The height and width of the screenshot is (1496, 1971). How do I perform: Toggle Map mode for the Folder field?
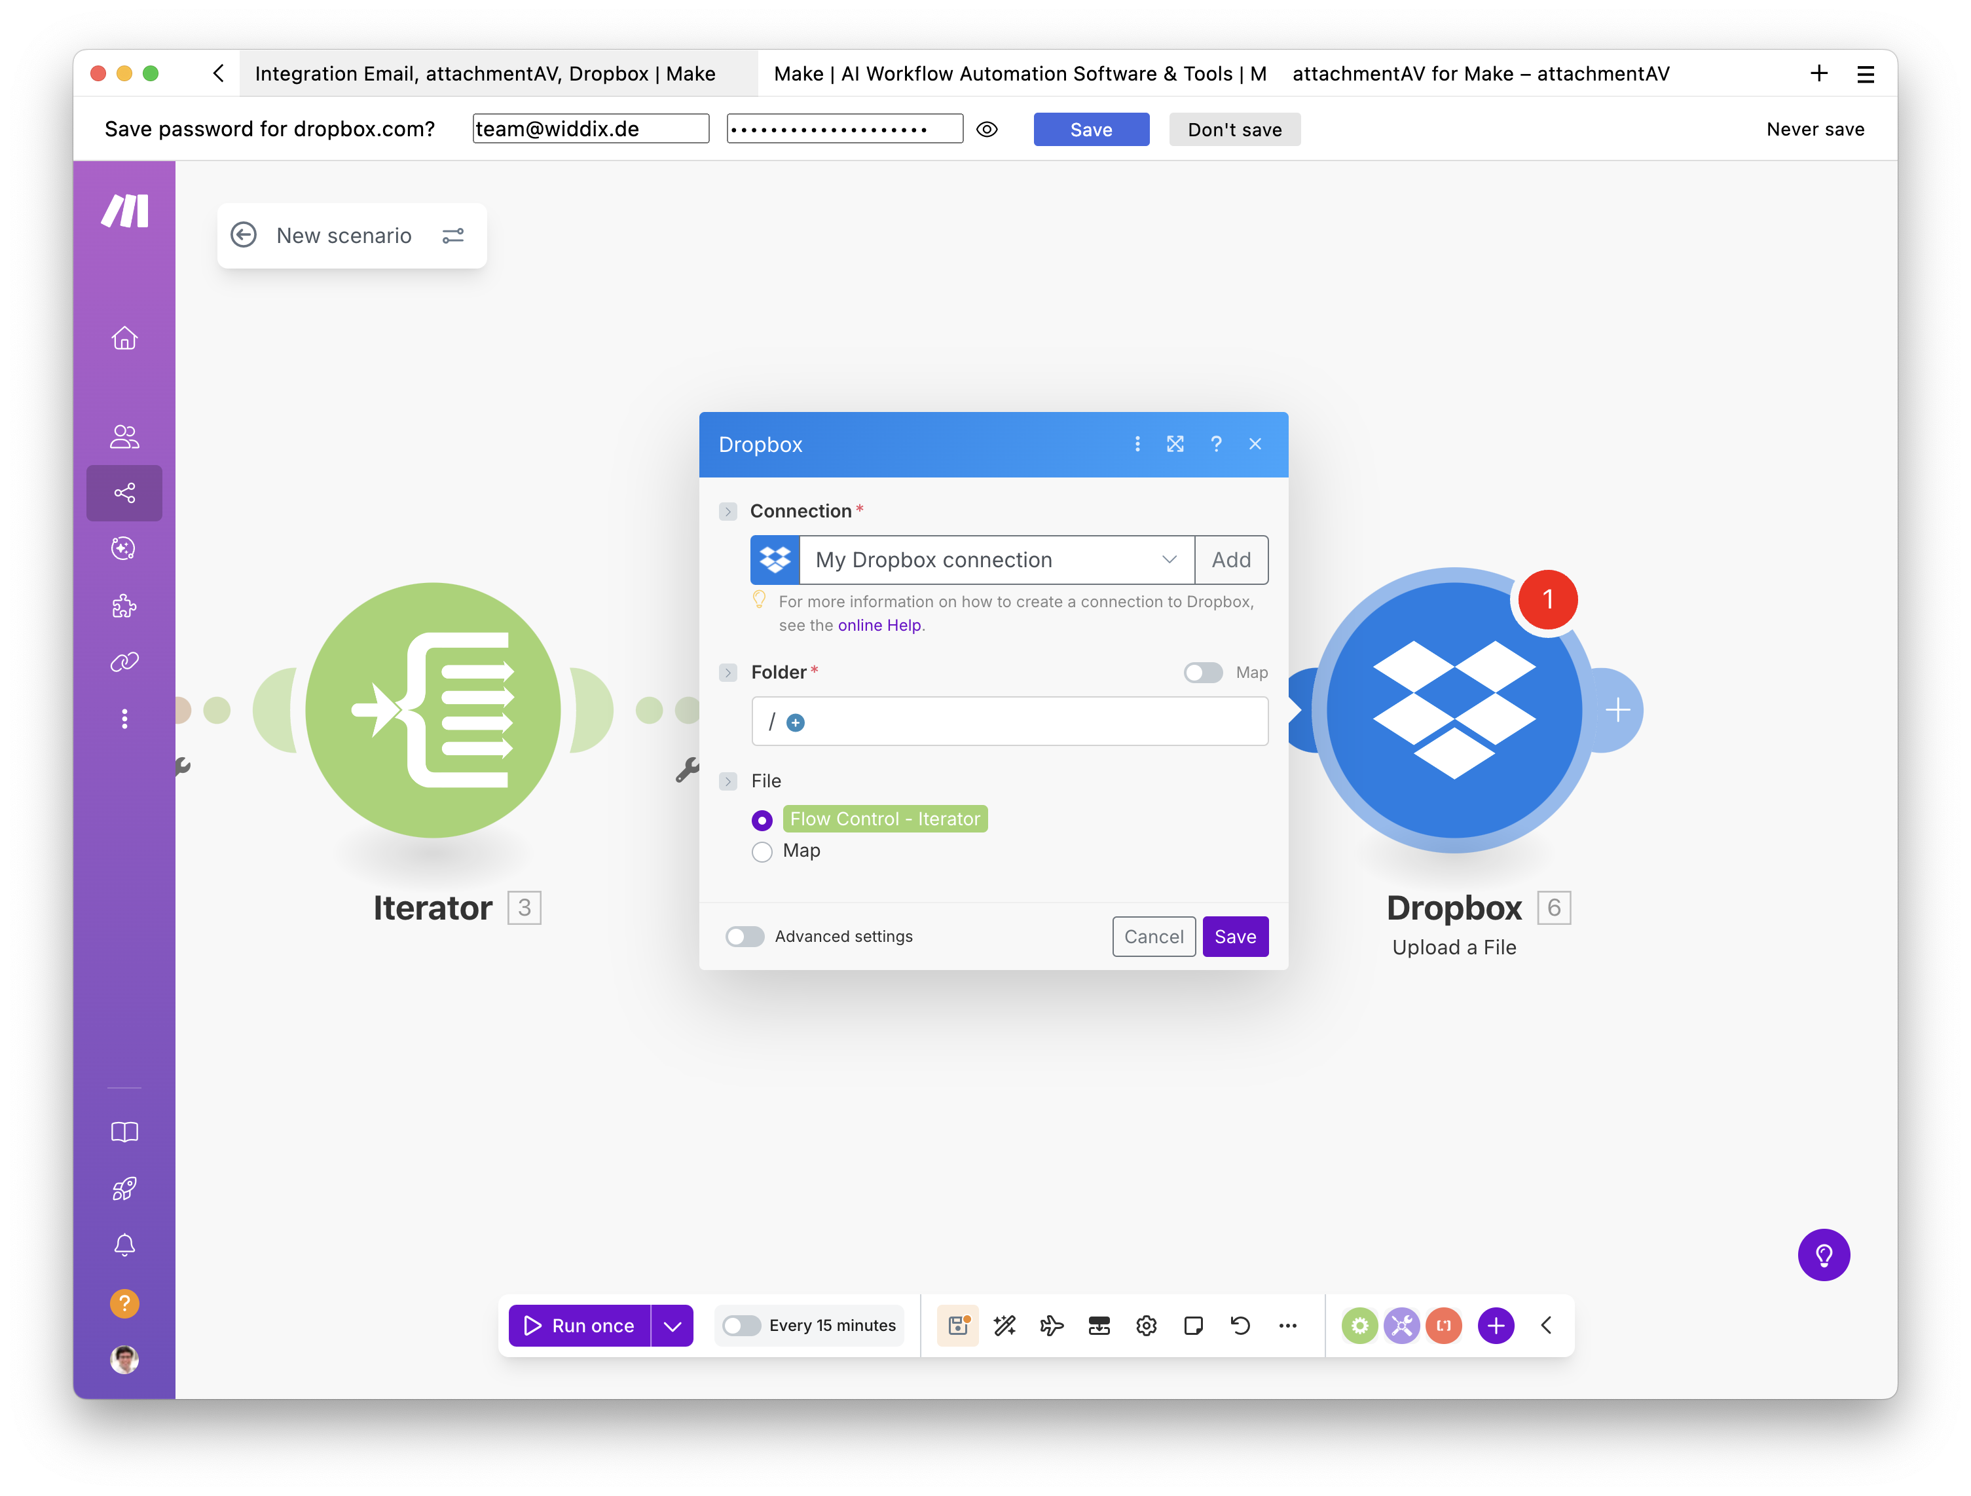[x=1203, y=672]
